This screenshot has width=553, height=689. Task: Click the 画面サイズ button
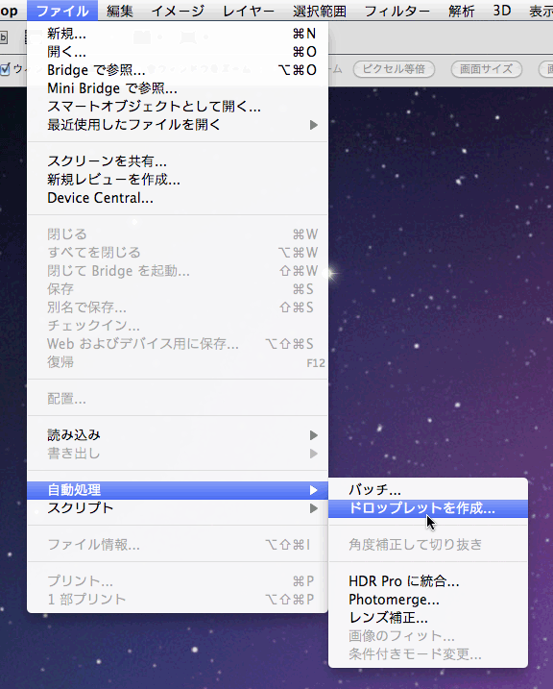pyautogui.click(x=487, y=69)
